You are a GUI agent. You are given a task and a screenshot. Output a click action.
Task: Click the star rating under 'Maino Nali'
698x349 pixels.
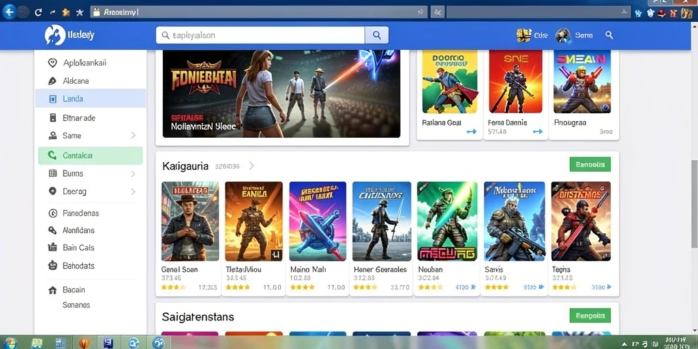(302, 288)
